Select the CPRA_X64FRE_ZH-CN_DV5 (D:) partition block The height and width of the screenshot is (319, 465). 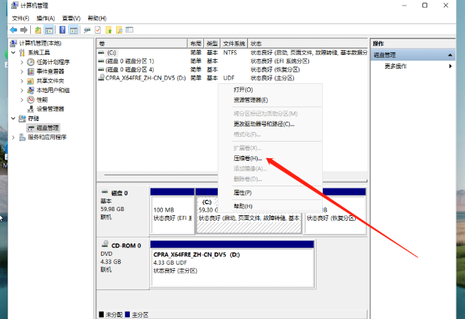pyautogui.click(x=231, y=261)
